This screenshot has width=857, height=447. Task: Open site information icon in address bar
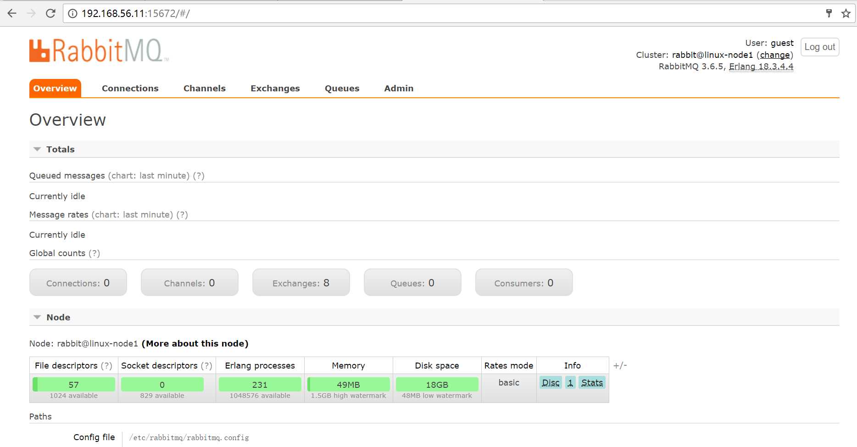pos(72,13)
